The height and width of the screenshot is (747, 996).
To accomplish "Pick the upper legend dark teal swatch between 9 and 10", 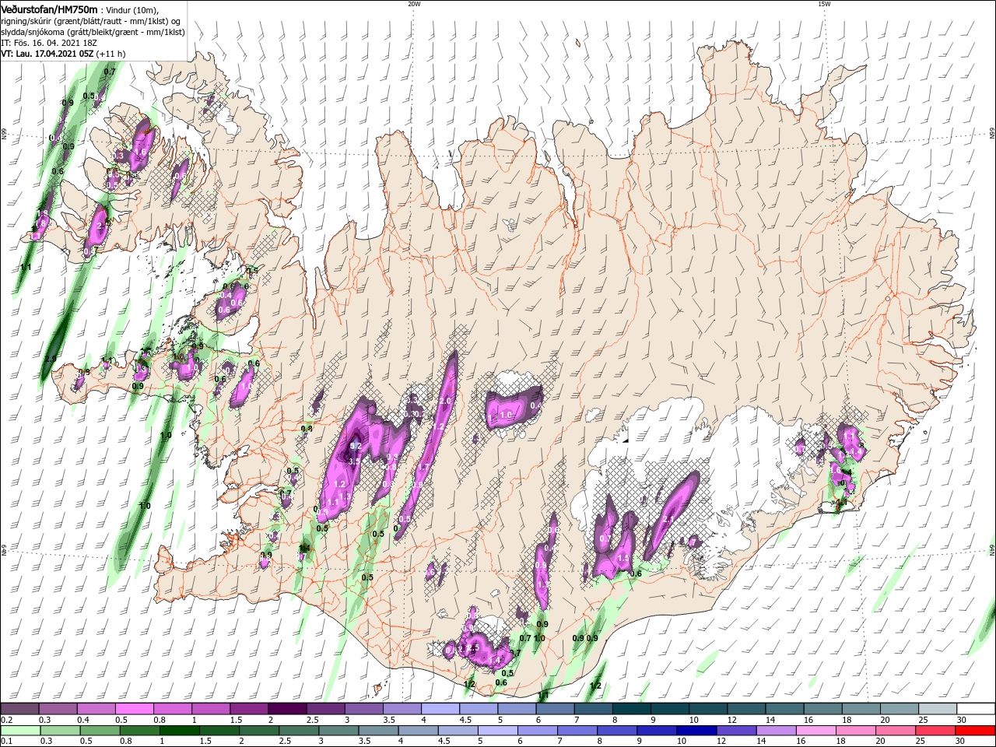I will 668,709.
